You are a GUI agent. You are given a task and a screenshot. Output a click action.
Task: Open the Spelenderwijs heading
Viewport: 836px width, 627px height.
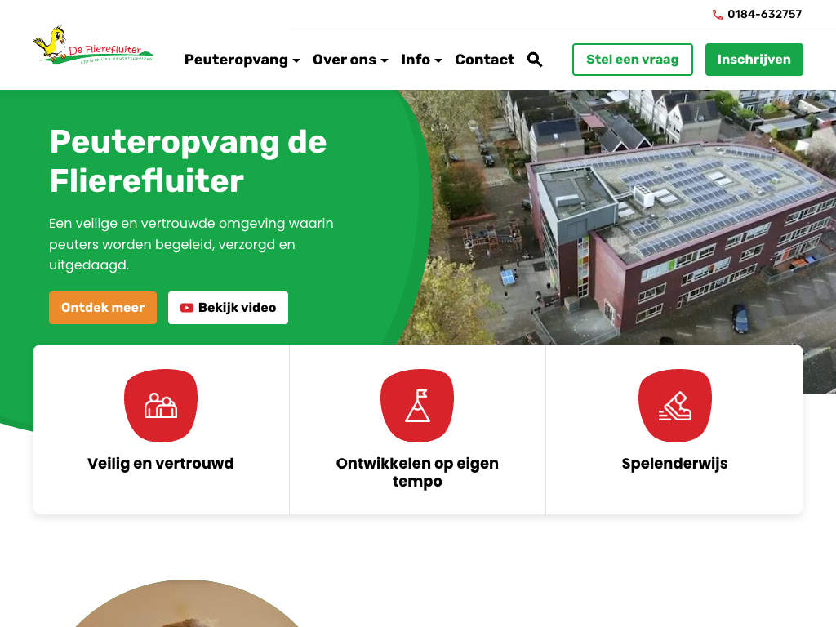coord(674,464)
